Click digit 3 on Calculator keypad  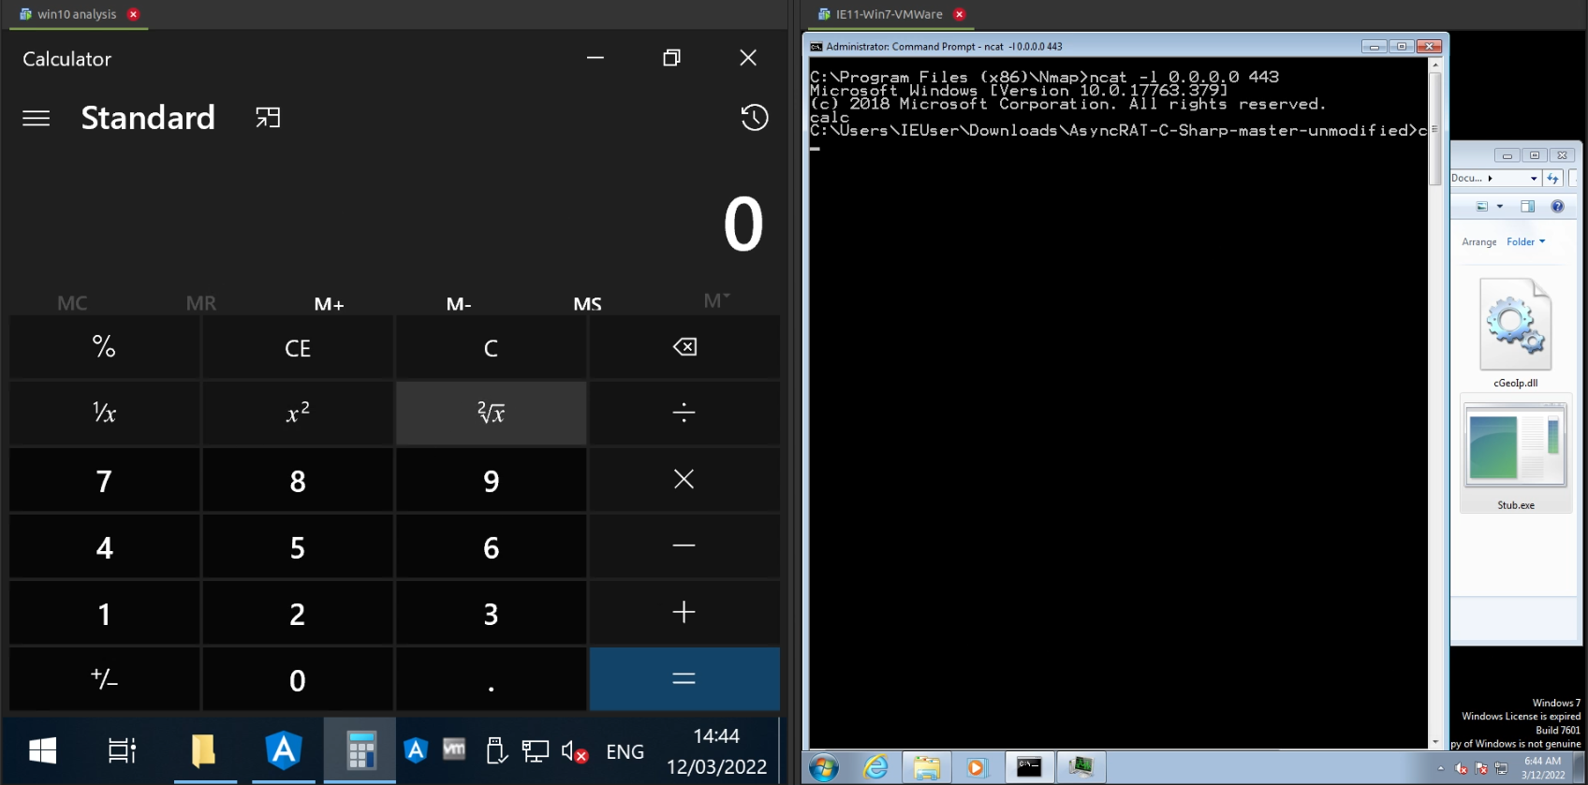pos(491,613)
